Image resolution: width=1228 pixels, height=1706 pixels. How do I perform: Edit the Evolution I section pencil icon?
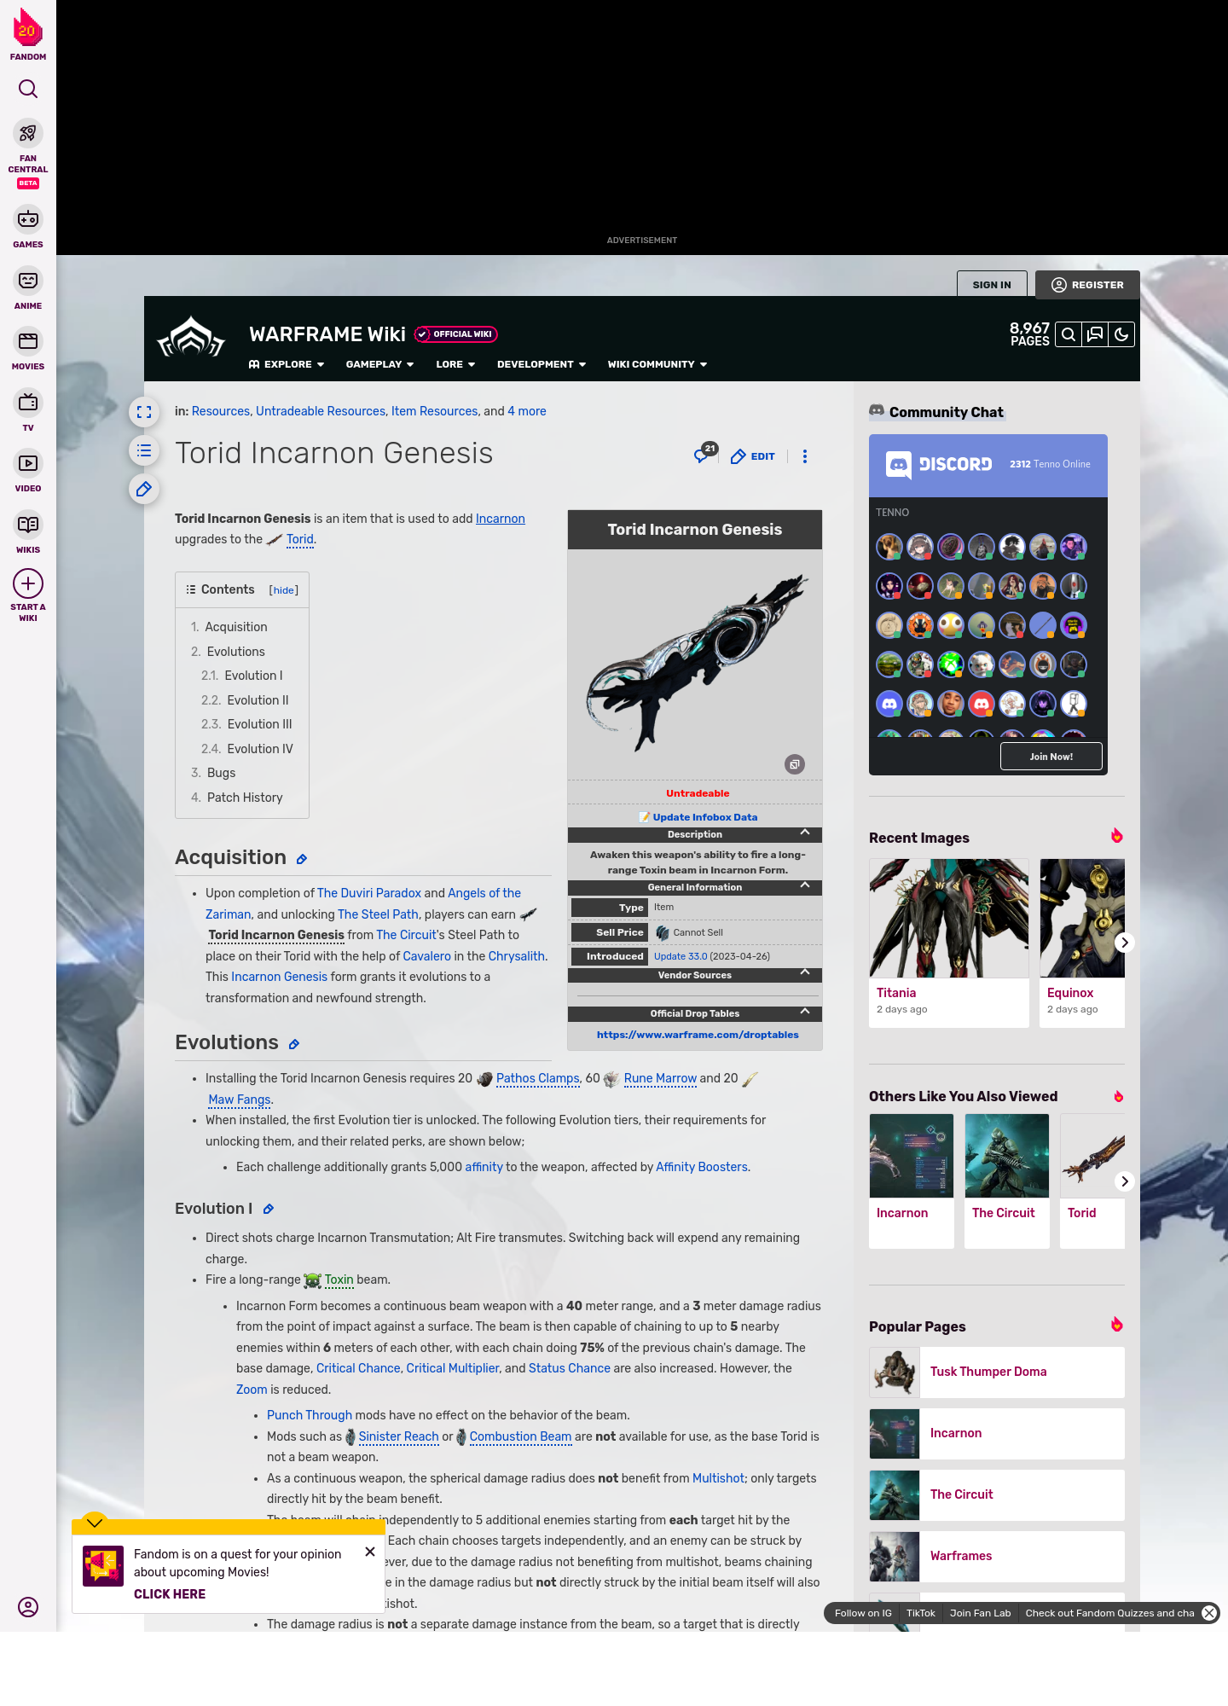(x=269, y=1210)
